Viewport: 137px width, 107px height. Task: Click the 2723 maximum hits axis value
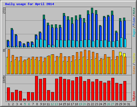pyautogui.click(x=4, y=10)
